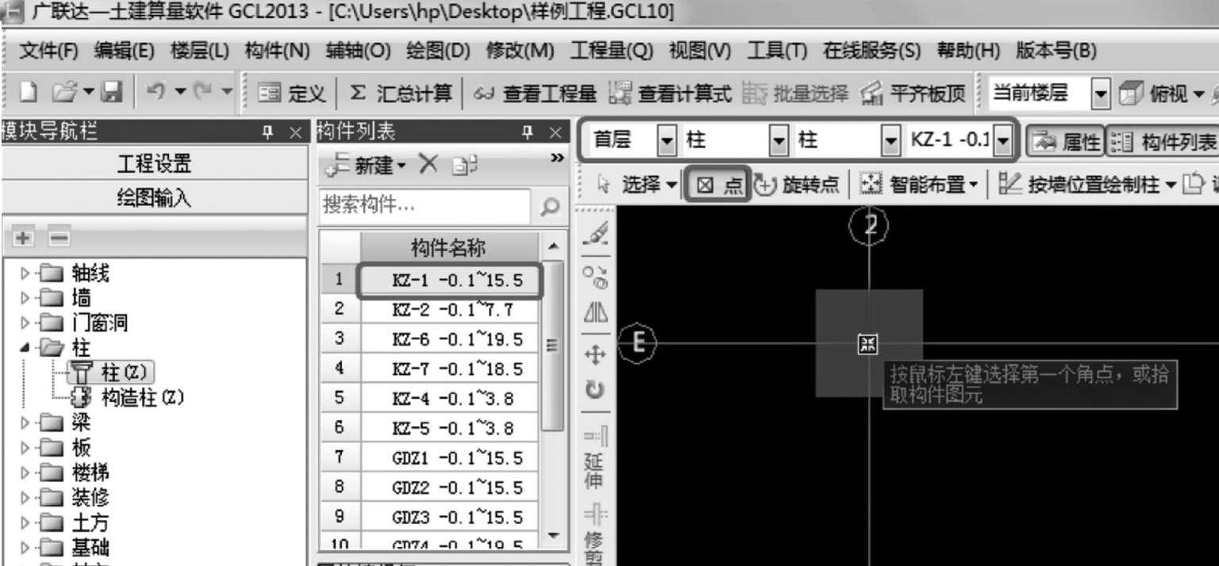Click the 工程设置 project settings button
Viewport: 1219px width, 566px height.
(154, 164)
